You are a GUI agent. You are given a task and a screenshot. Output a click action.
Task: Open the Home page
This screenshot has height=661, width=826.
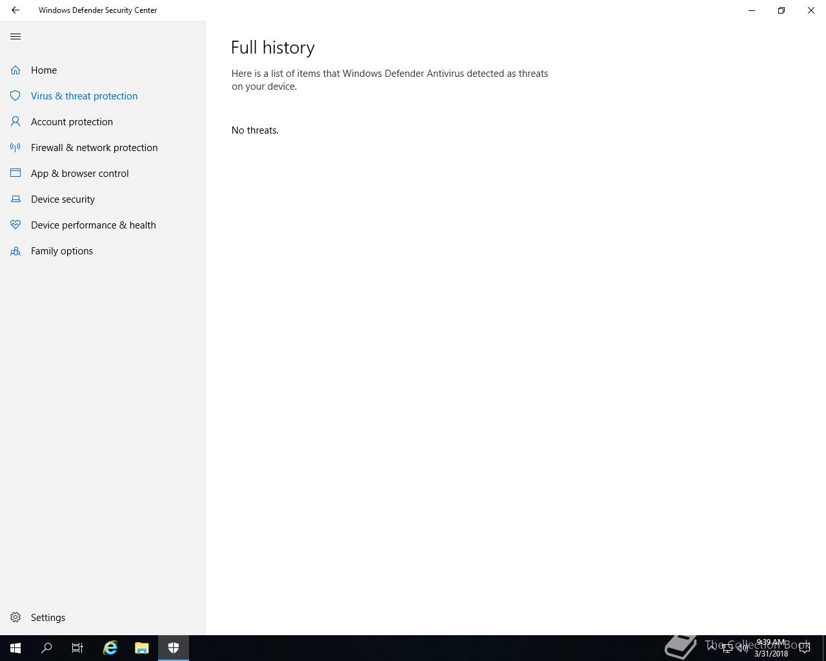(x=44, y=70)
